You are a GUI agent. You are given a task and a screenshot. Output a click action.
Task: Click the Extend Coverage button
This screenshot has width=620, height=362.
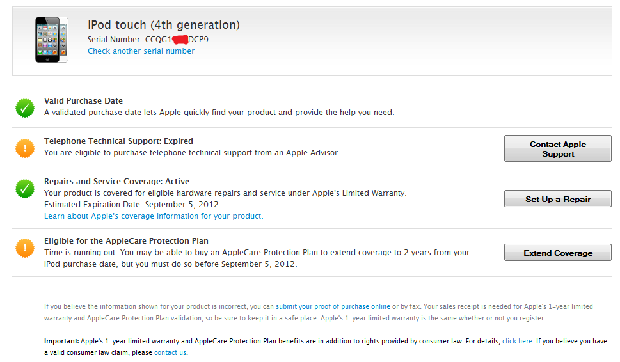pos(557,253)
